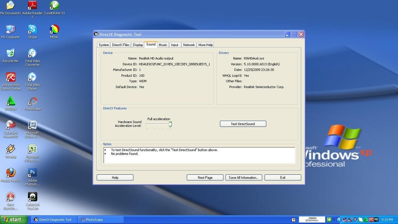Open the Nero Search options dropdown arrow
Screen dimensions: 398x224
(334, 220)
